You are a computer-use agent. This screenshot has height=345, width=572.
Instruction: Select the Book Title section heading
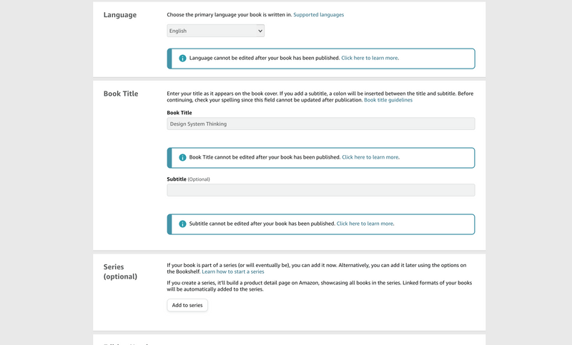coord(121,94)
